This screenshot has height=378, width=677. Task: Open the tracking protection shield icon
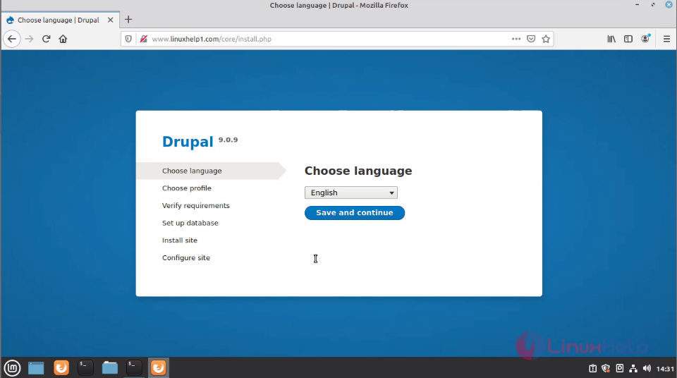tap(128, 39)
